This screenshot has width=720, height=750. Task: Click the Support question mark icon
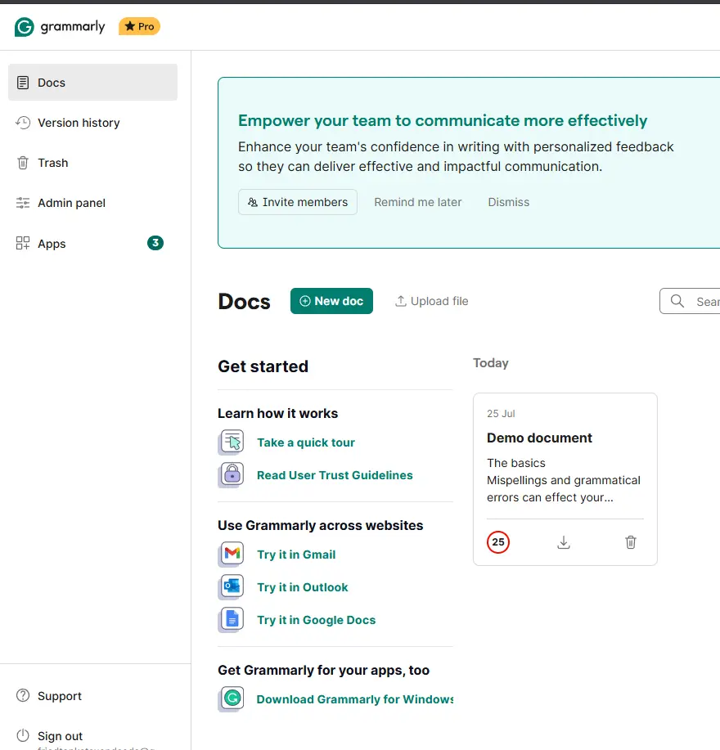tap(22, 695)
